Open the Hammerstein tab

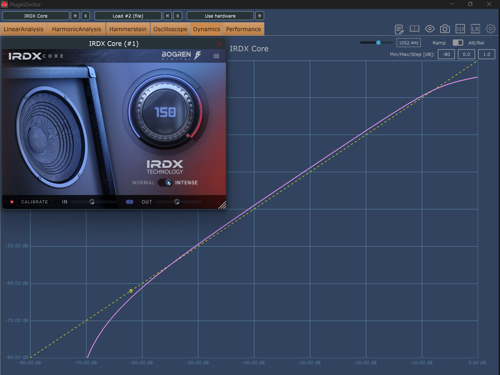point(128,29)
